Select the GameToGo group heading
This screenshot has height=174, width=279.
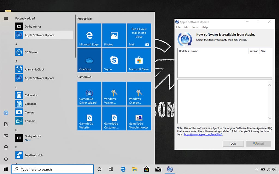tap(84, 77)
